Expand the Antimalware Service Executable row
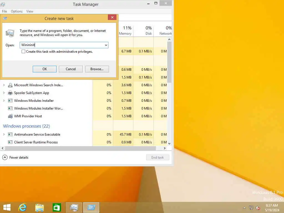284x213 pixels. click(4, 135)
